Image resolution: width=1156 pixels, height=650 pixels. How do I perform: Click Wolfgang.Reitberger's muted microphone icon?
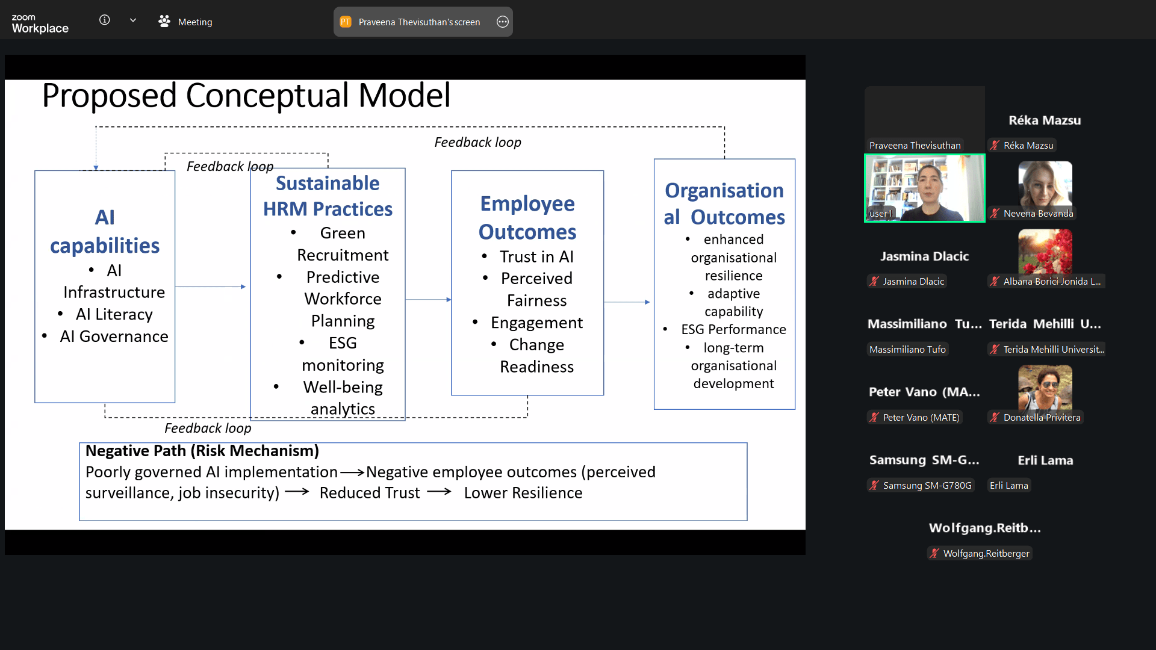coord(934,554)
